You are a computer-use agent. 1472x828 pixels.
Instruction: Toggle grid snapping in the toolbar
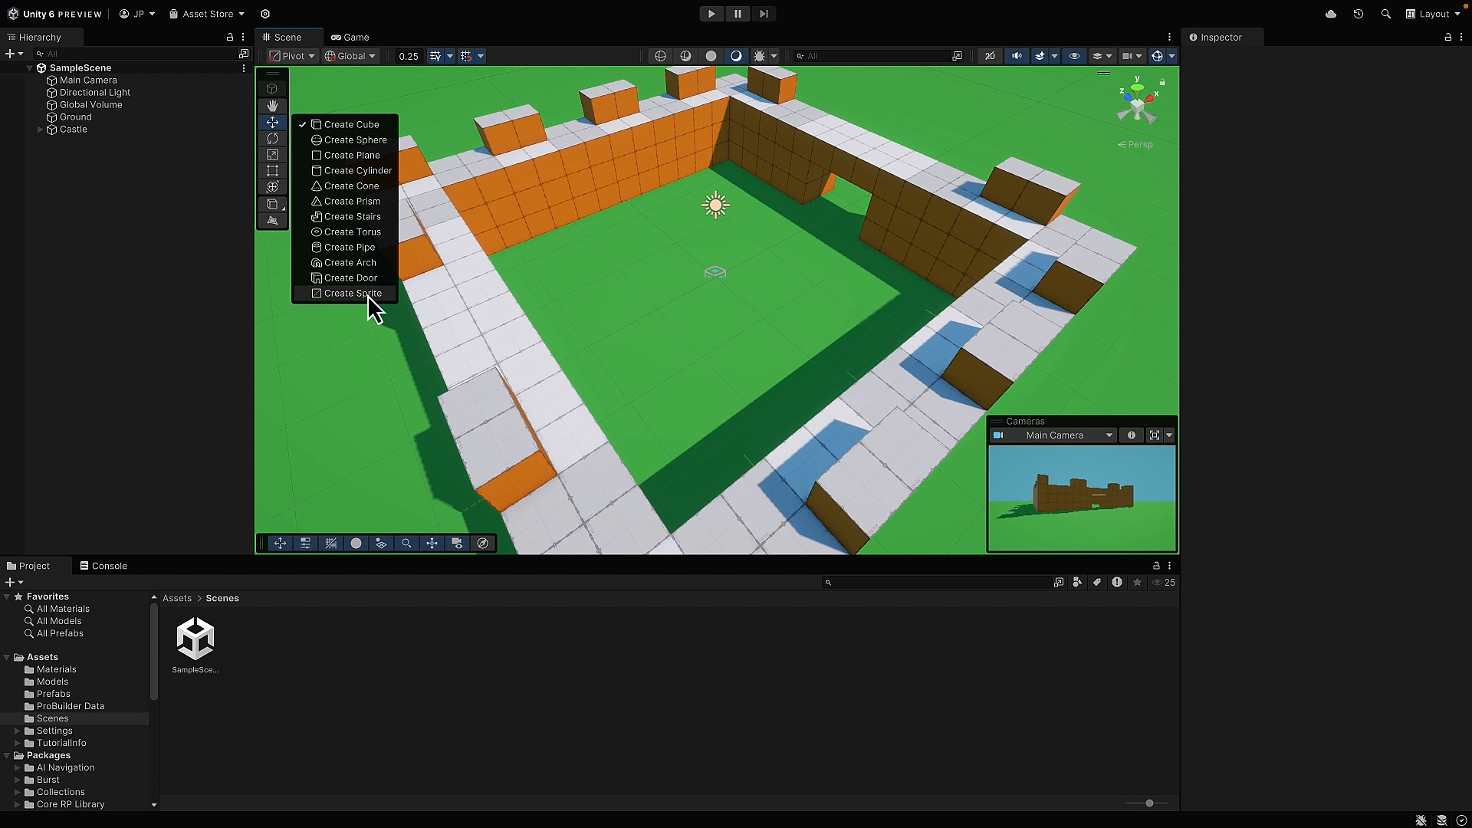[x=435, y=55]
